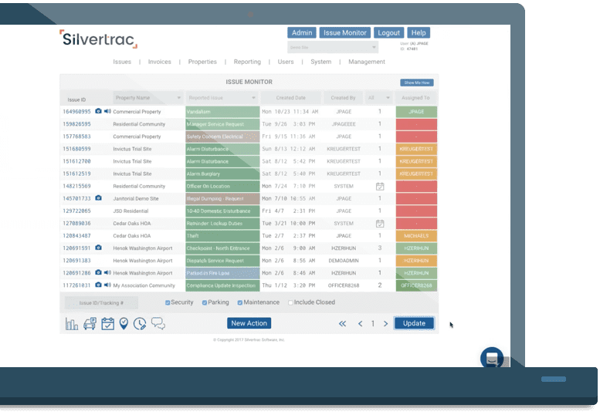Click speaker audio icon on issue 117261031
Screen dimensions: 600x415
tap(107, 285)
